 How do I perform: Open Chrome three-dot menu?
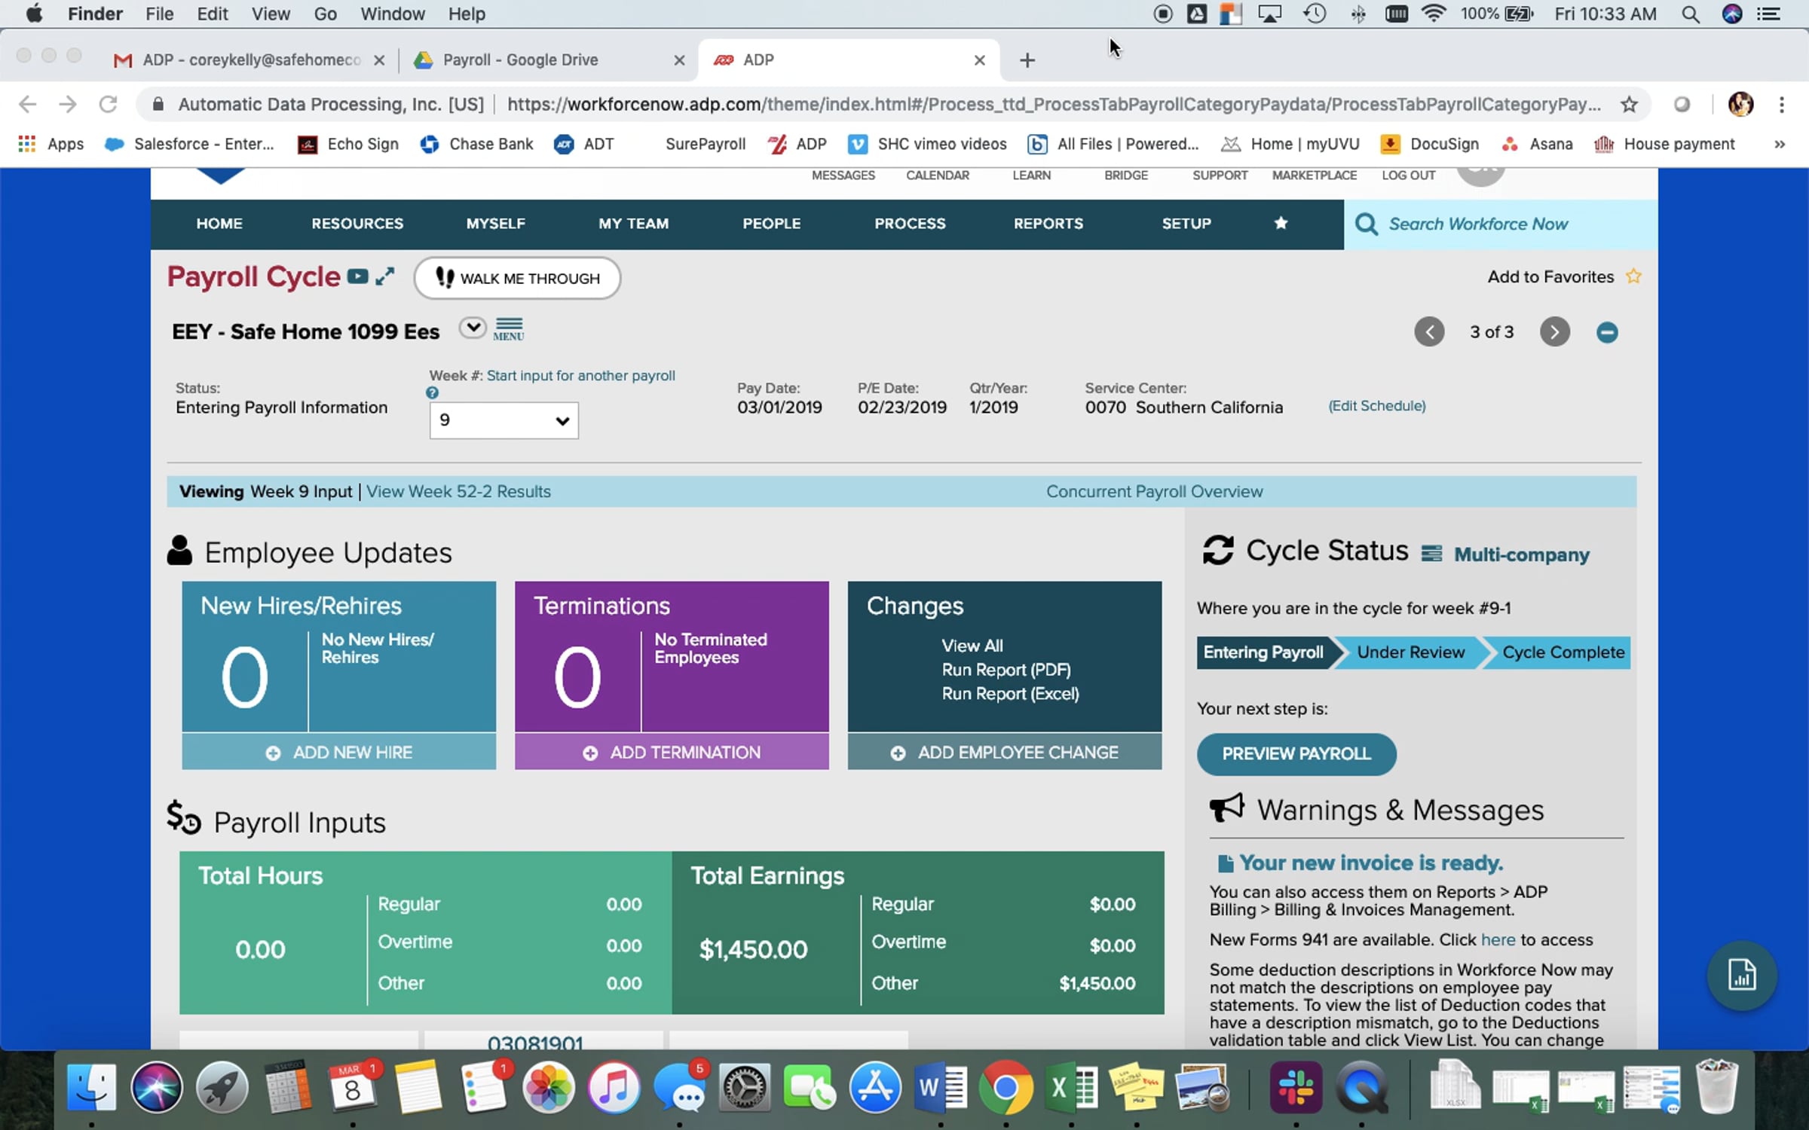[1782, 105]
